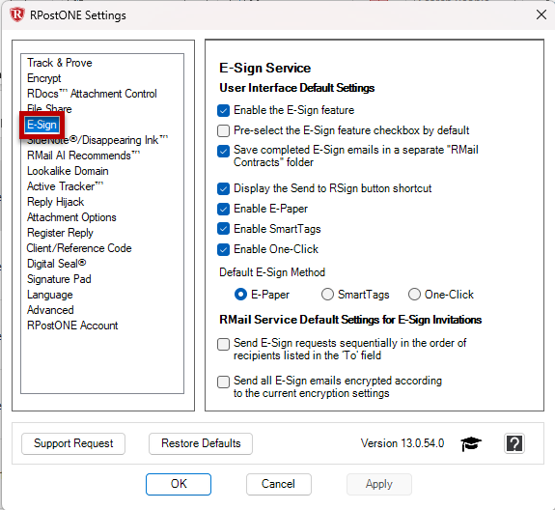Confirm settings with OK button
The width and height of the screenshot is (555, 510).
click(x=179, y=484)
